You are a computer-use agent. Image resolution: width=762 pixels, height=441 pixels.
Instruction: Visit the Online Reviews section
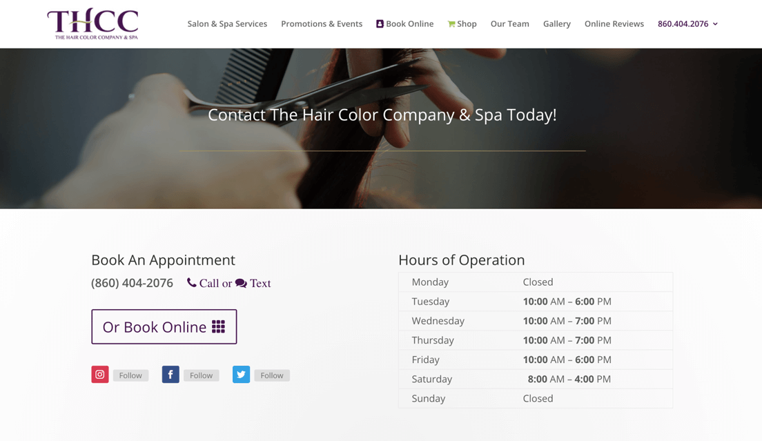click(x=614, y=23)
